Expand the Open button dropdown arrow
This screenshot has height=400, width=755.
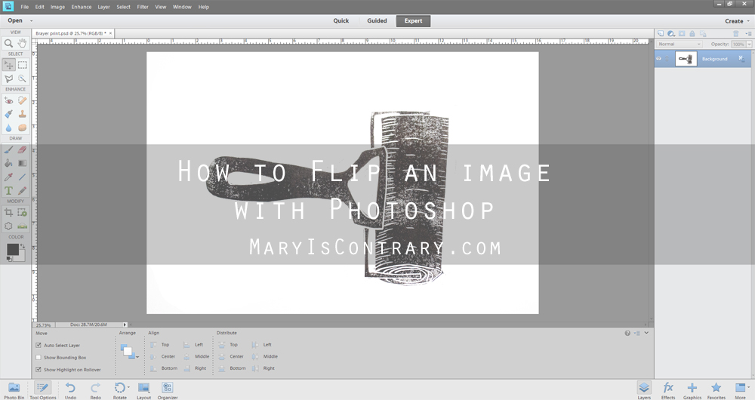(x=32, y=20)
